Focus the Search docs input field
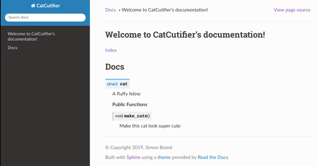 [x=45, y=17]
